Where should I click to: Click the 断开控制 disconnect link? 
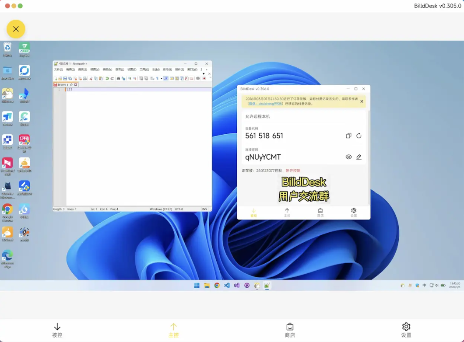tap(293, 171)
